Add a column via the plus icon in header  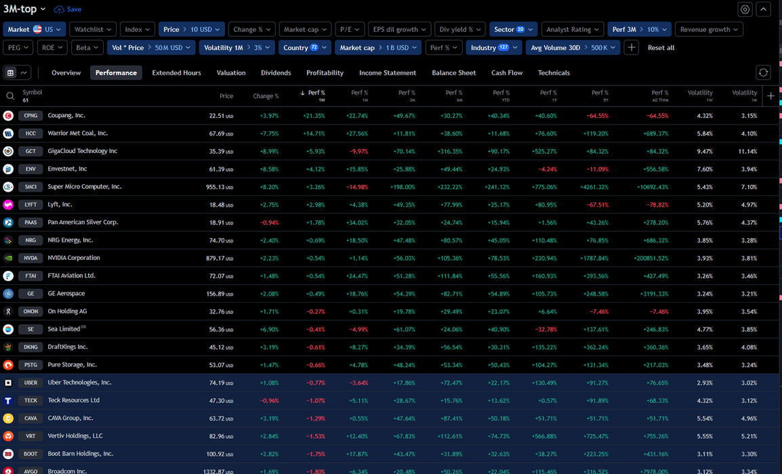click(x=770, y=96)
